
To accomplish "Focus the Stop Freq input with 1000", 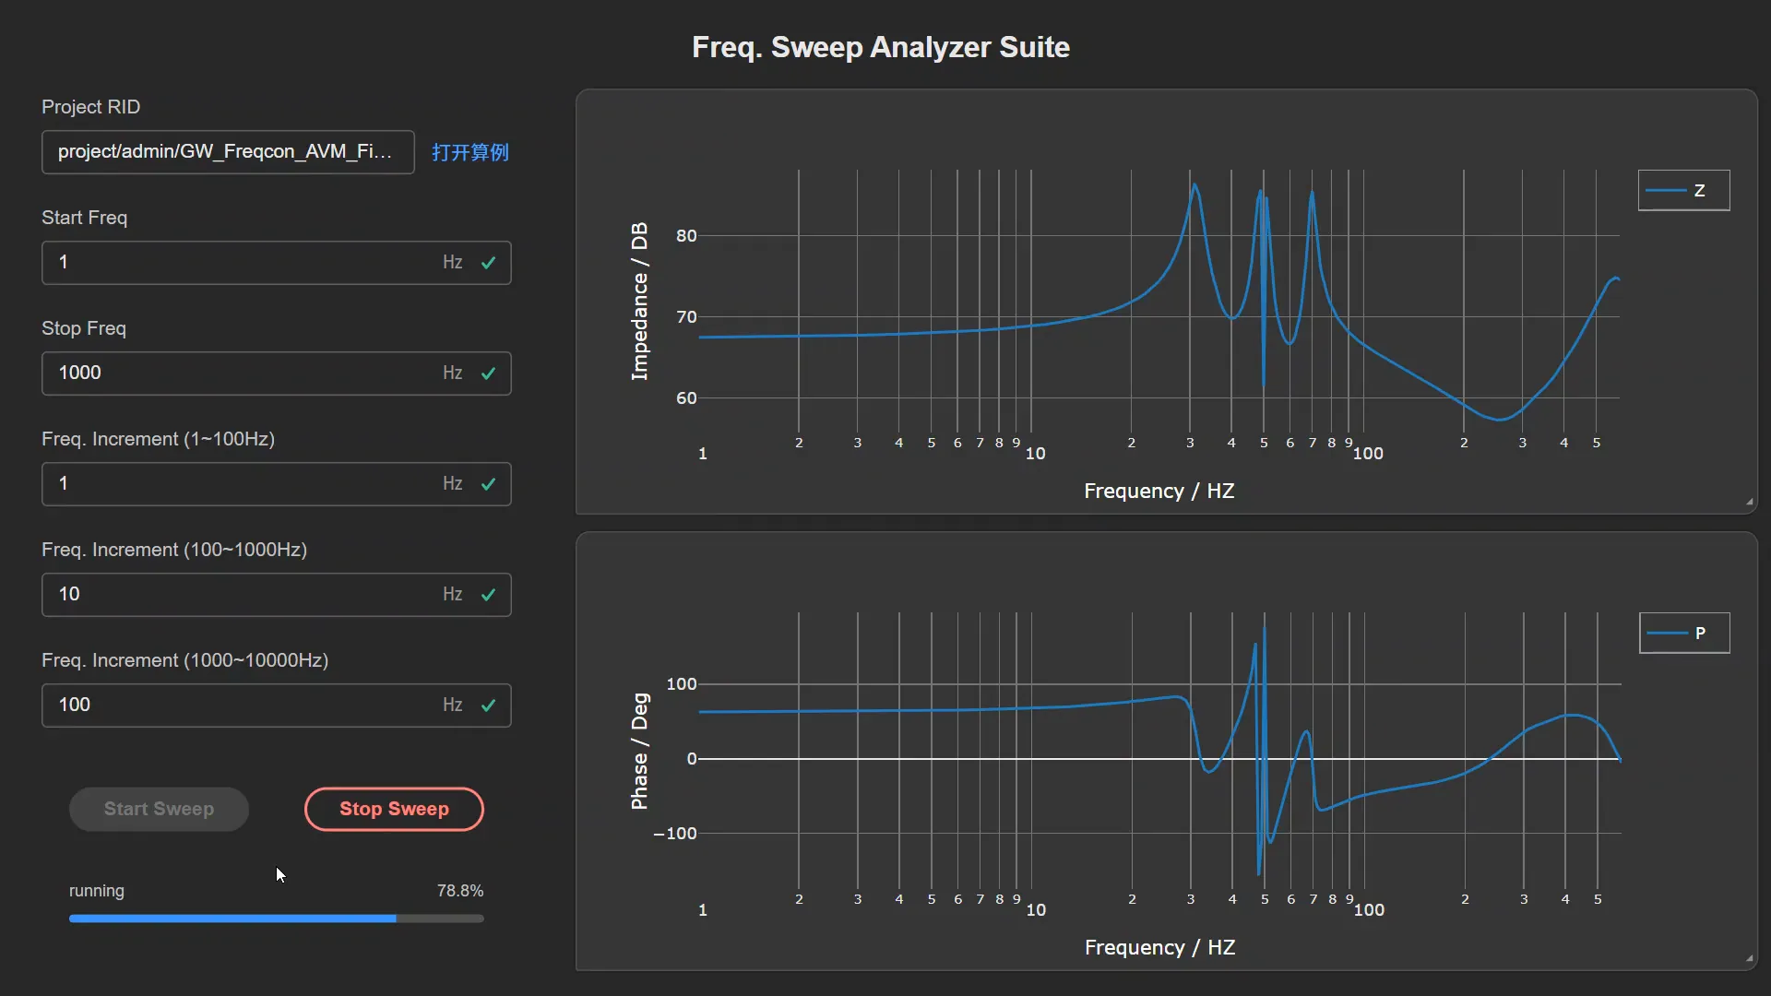I will [277, 373].
